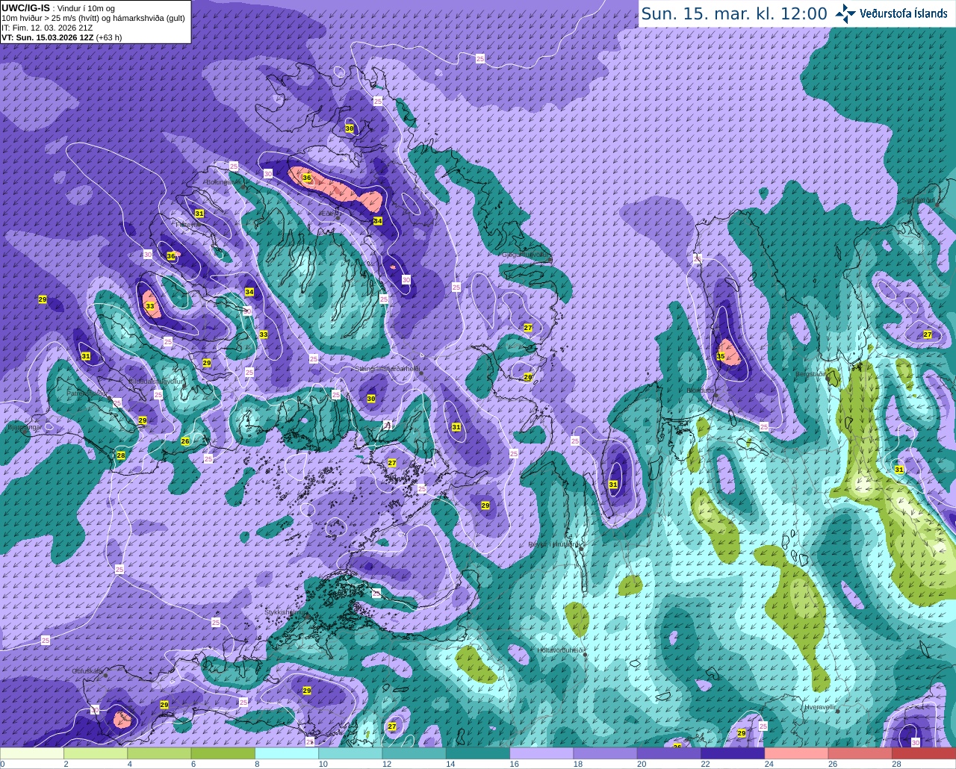Select the olive green 6–8 legend swatch
956x769 pixels.
[x=223, y=753]
